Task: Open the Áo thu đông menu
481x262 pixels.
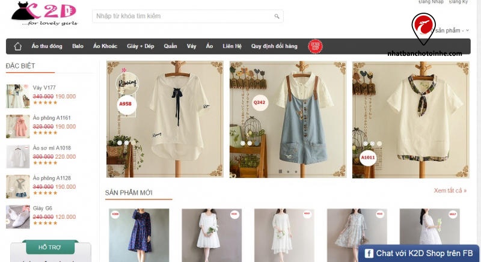Action: [47, 46]
